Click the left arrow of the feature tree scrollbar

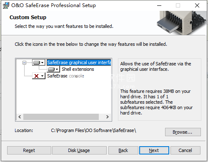pyautogui.click(x=20, y=117)
